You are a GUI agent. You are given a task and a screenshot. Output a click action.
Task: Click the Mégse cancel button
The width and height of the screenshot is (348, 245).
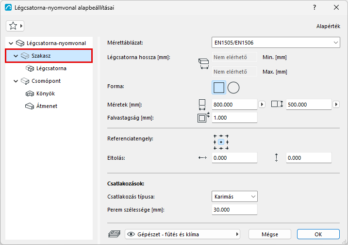(x=270, y=234)
